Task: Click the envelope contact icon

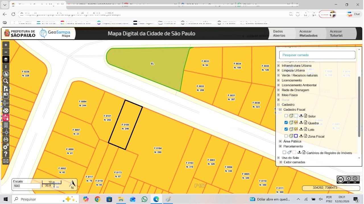Action: 6,161
